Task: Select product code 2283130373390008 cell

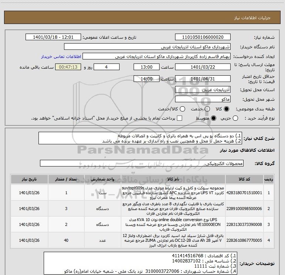Action: tap(244, 224)
